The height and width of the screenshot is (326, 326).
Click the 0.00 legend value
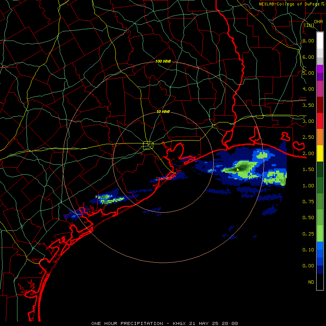coord(308,266)
